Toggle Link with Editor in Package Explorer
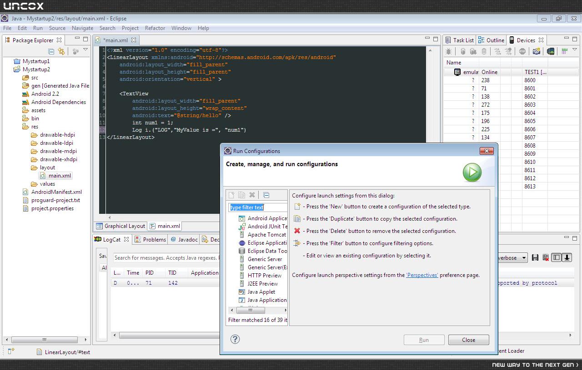The width and height of the screenshot is (582, 370). pos(61,51)
